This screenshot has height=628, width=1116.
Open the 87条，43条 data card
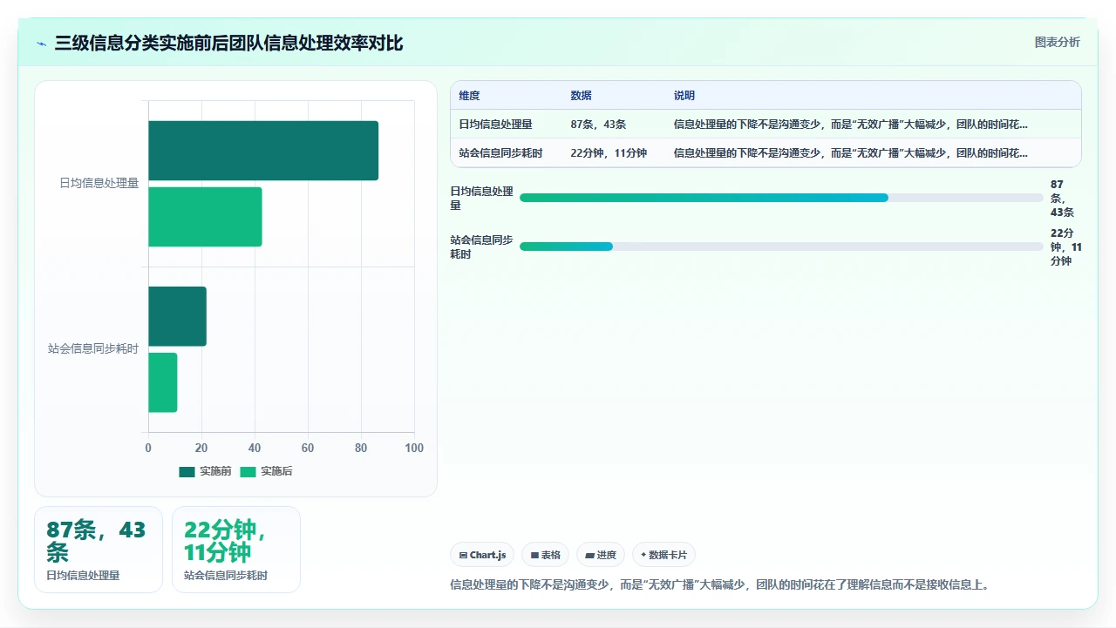click(x=99, y=550)
